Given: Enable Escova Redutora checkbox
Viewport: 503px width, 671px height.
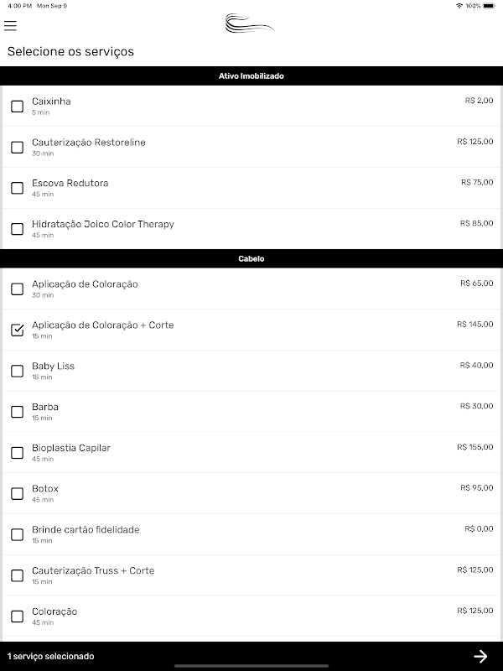Looking at the screenshot, I should (x=17, y=188).
